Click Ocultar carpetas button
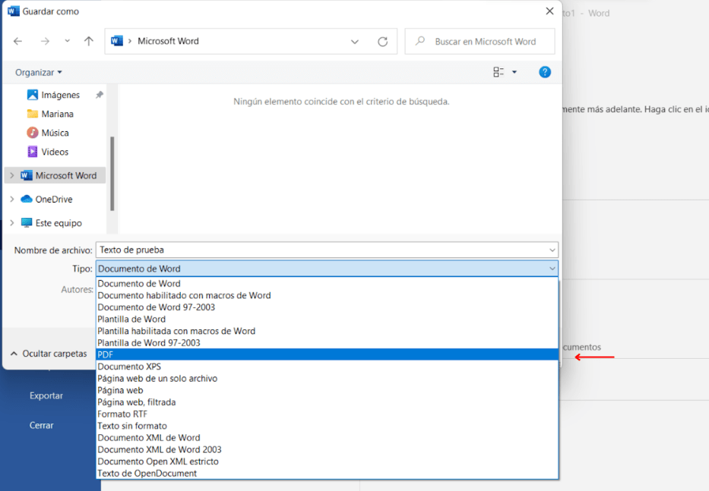The image size is (709, 491). pyautogui.click(x=48, y=354)
